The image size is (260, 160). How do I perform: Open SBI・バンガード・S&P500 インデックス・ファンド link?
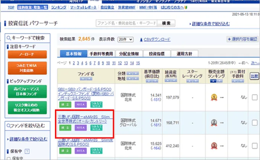[x=86, y=94]
